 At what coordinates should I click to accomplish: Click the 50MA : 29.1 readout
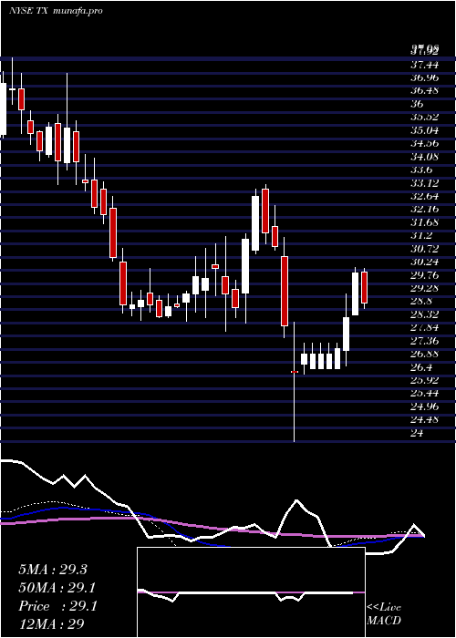[57, 588]
